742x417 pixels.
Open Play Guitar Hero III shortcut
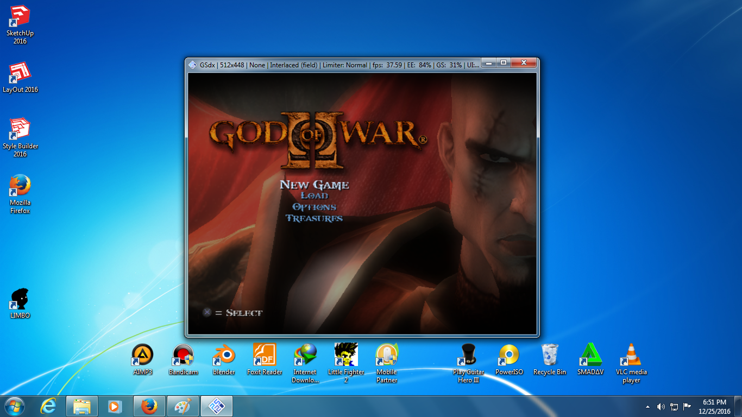pyautogui.click(x=468, y=363)
